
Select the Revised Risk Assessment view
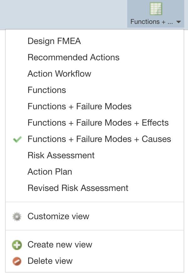tap(78, 188)
